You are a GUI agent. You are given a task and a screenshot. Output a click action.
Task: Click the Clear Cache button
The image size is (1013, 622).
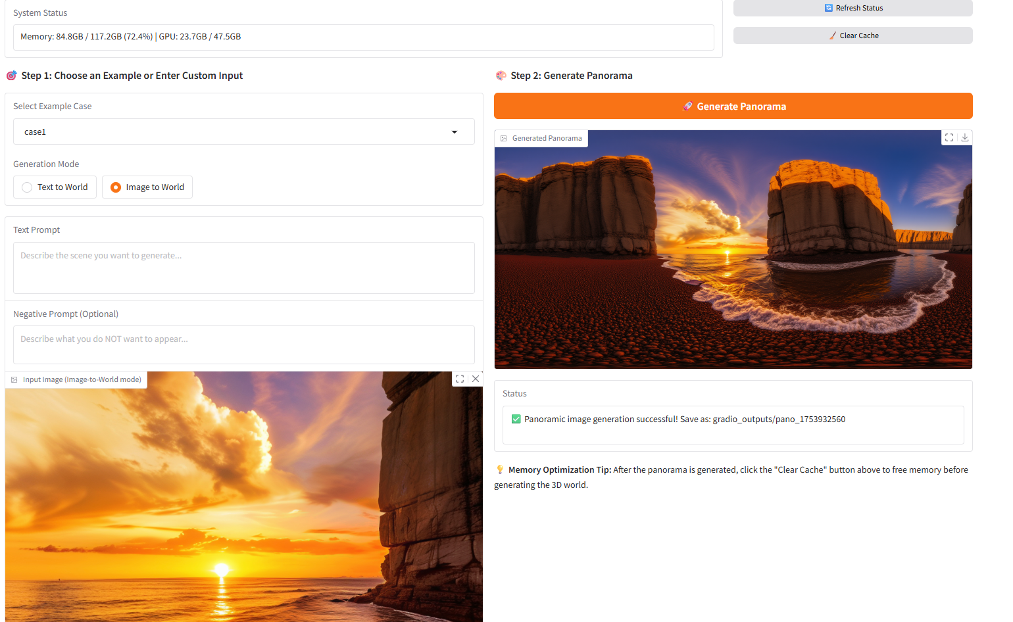[x=852, y=36]
